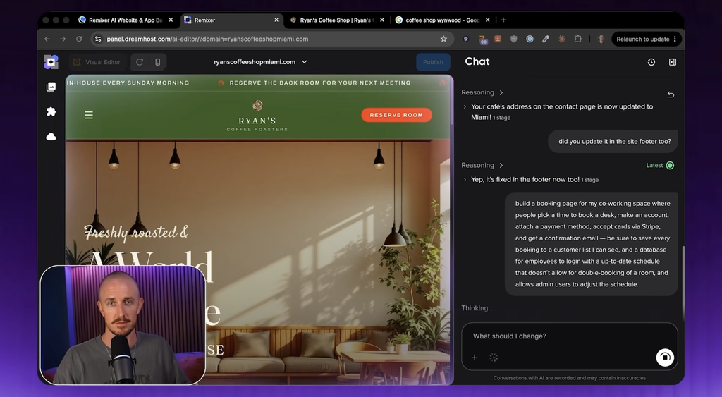The width and height of the screenshot is (722, 397).
Task: Click the website preview scrollbar
Action: [x=452, y=100]
